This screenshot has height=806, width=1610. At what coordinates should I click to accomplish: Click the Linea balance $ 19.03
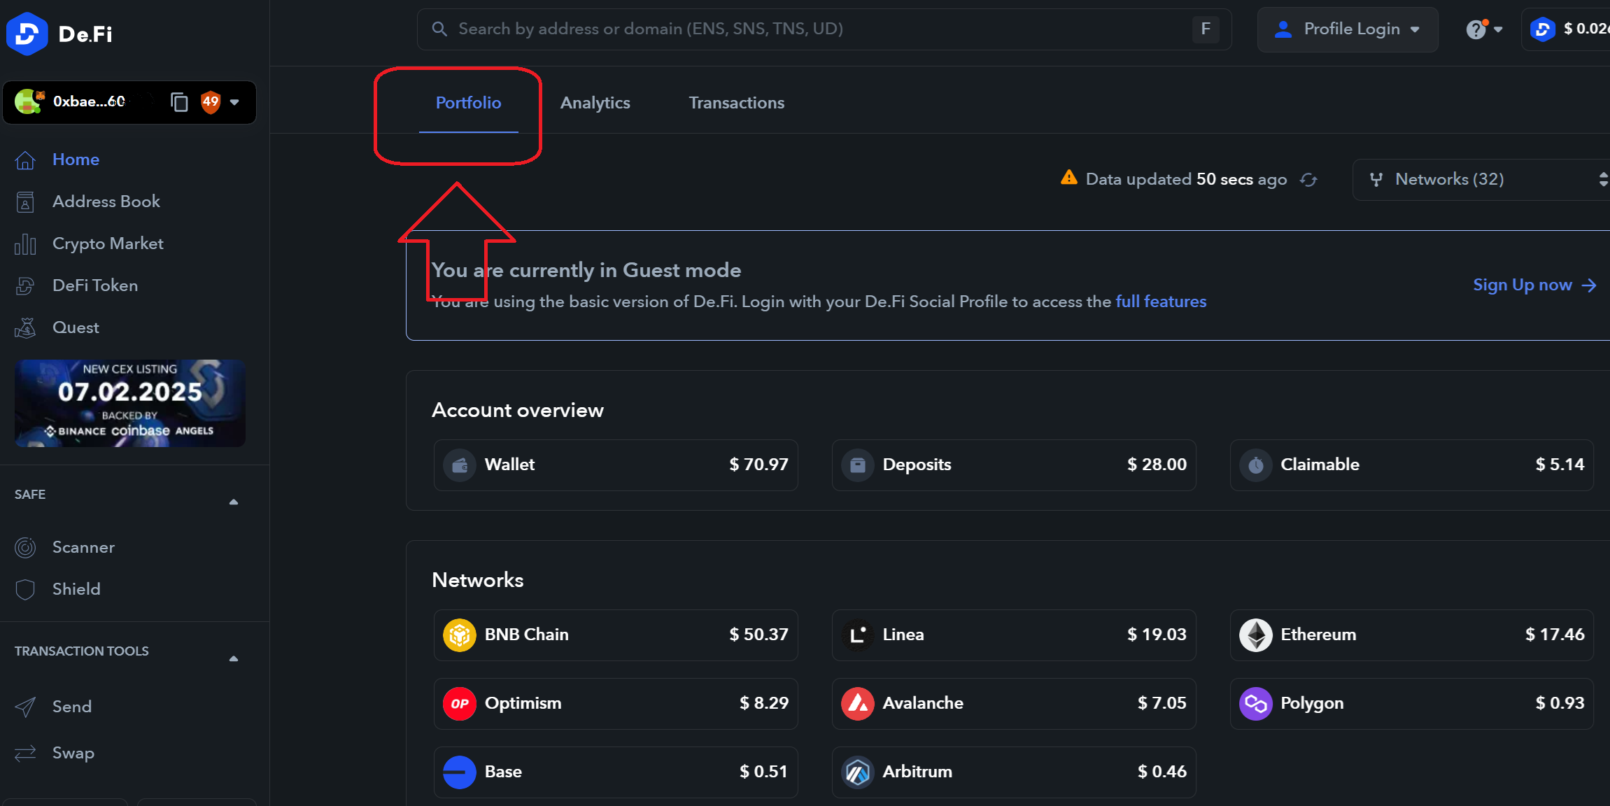1157,635
